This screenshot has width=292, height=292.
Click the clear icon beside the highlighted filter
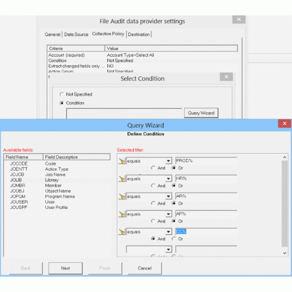point(122,232)
